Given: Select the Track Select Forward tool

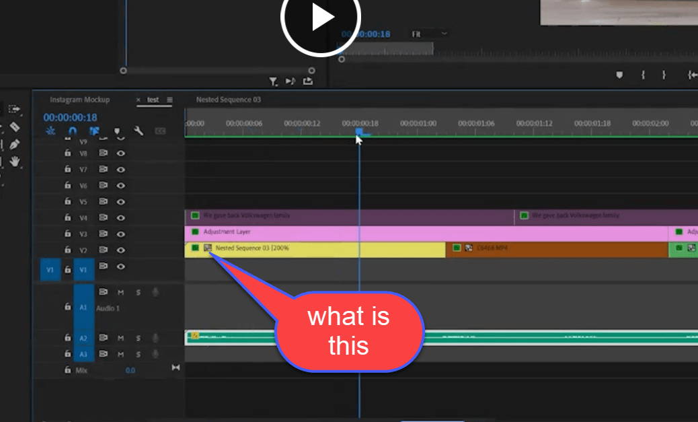Looking at the screenshot, I should [x=14, y=108].
